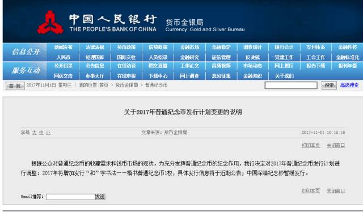The width and height of the screenshot is (363, 212).
Task: Open the 工会工作 page
Action: pyautogui.click(x=316, y=57)
